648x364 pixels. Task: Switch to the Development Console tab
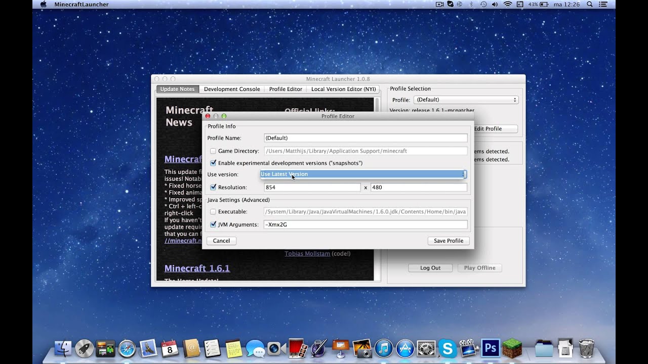232,89
